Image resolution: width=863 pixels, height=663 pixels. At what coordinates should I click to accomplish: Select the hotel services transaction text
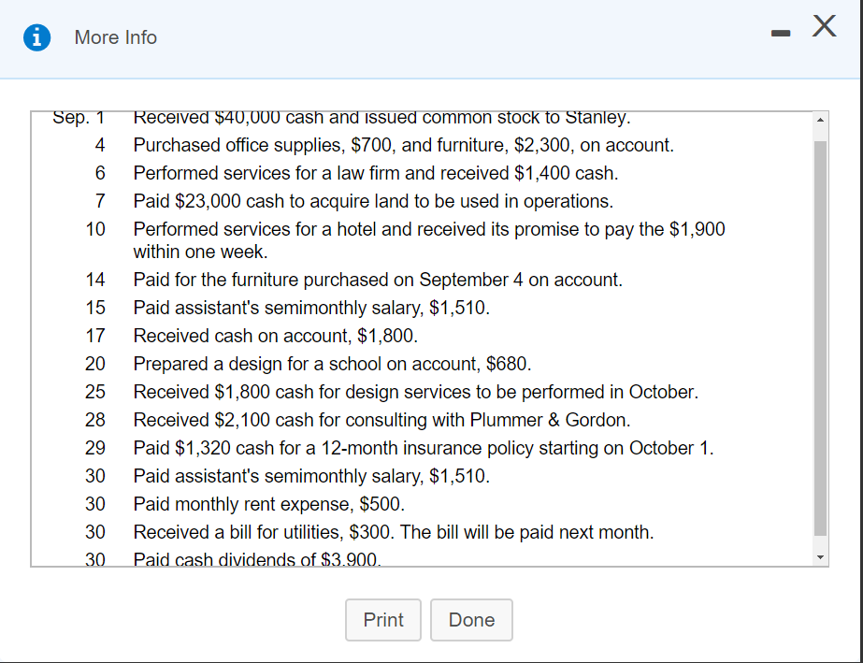coord(428,230)
